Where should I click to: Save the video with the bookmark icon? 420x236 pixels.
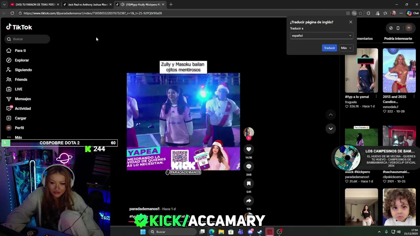pyautogui.click(x=249, y=184)
